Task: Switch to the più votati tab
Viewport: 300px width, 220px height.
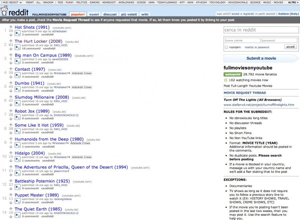Action: pyautogui.click(x=129, y=14)
